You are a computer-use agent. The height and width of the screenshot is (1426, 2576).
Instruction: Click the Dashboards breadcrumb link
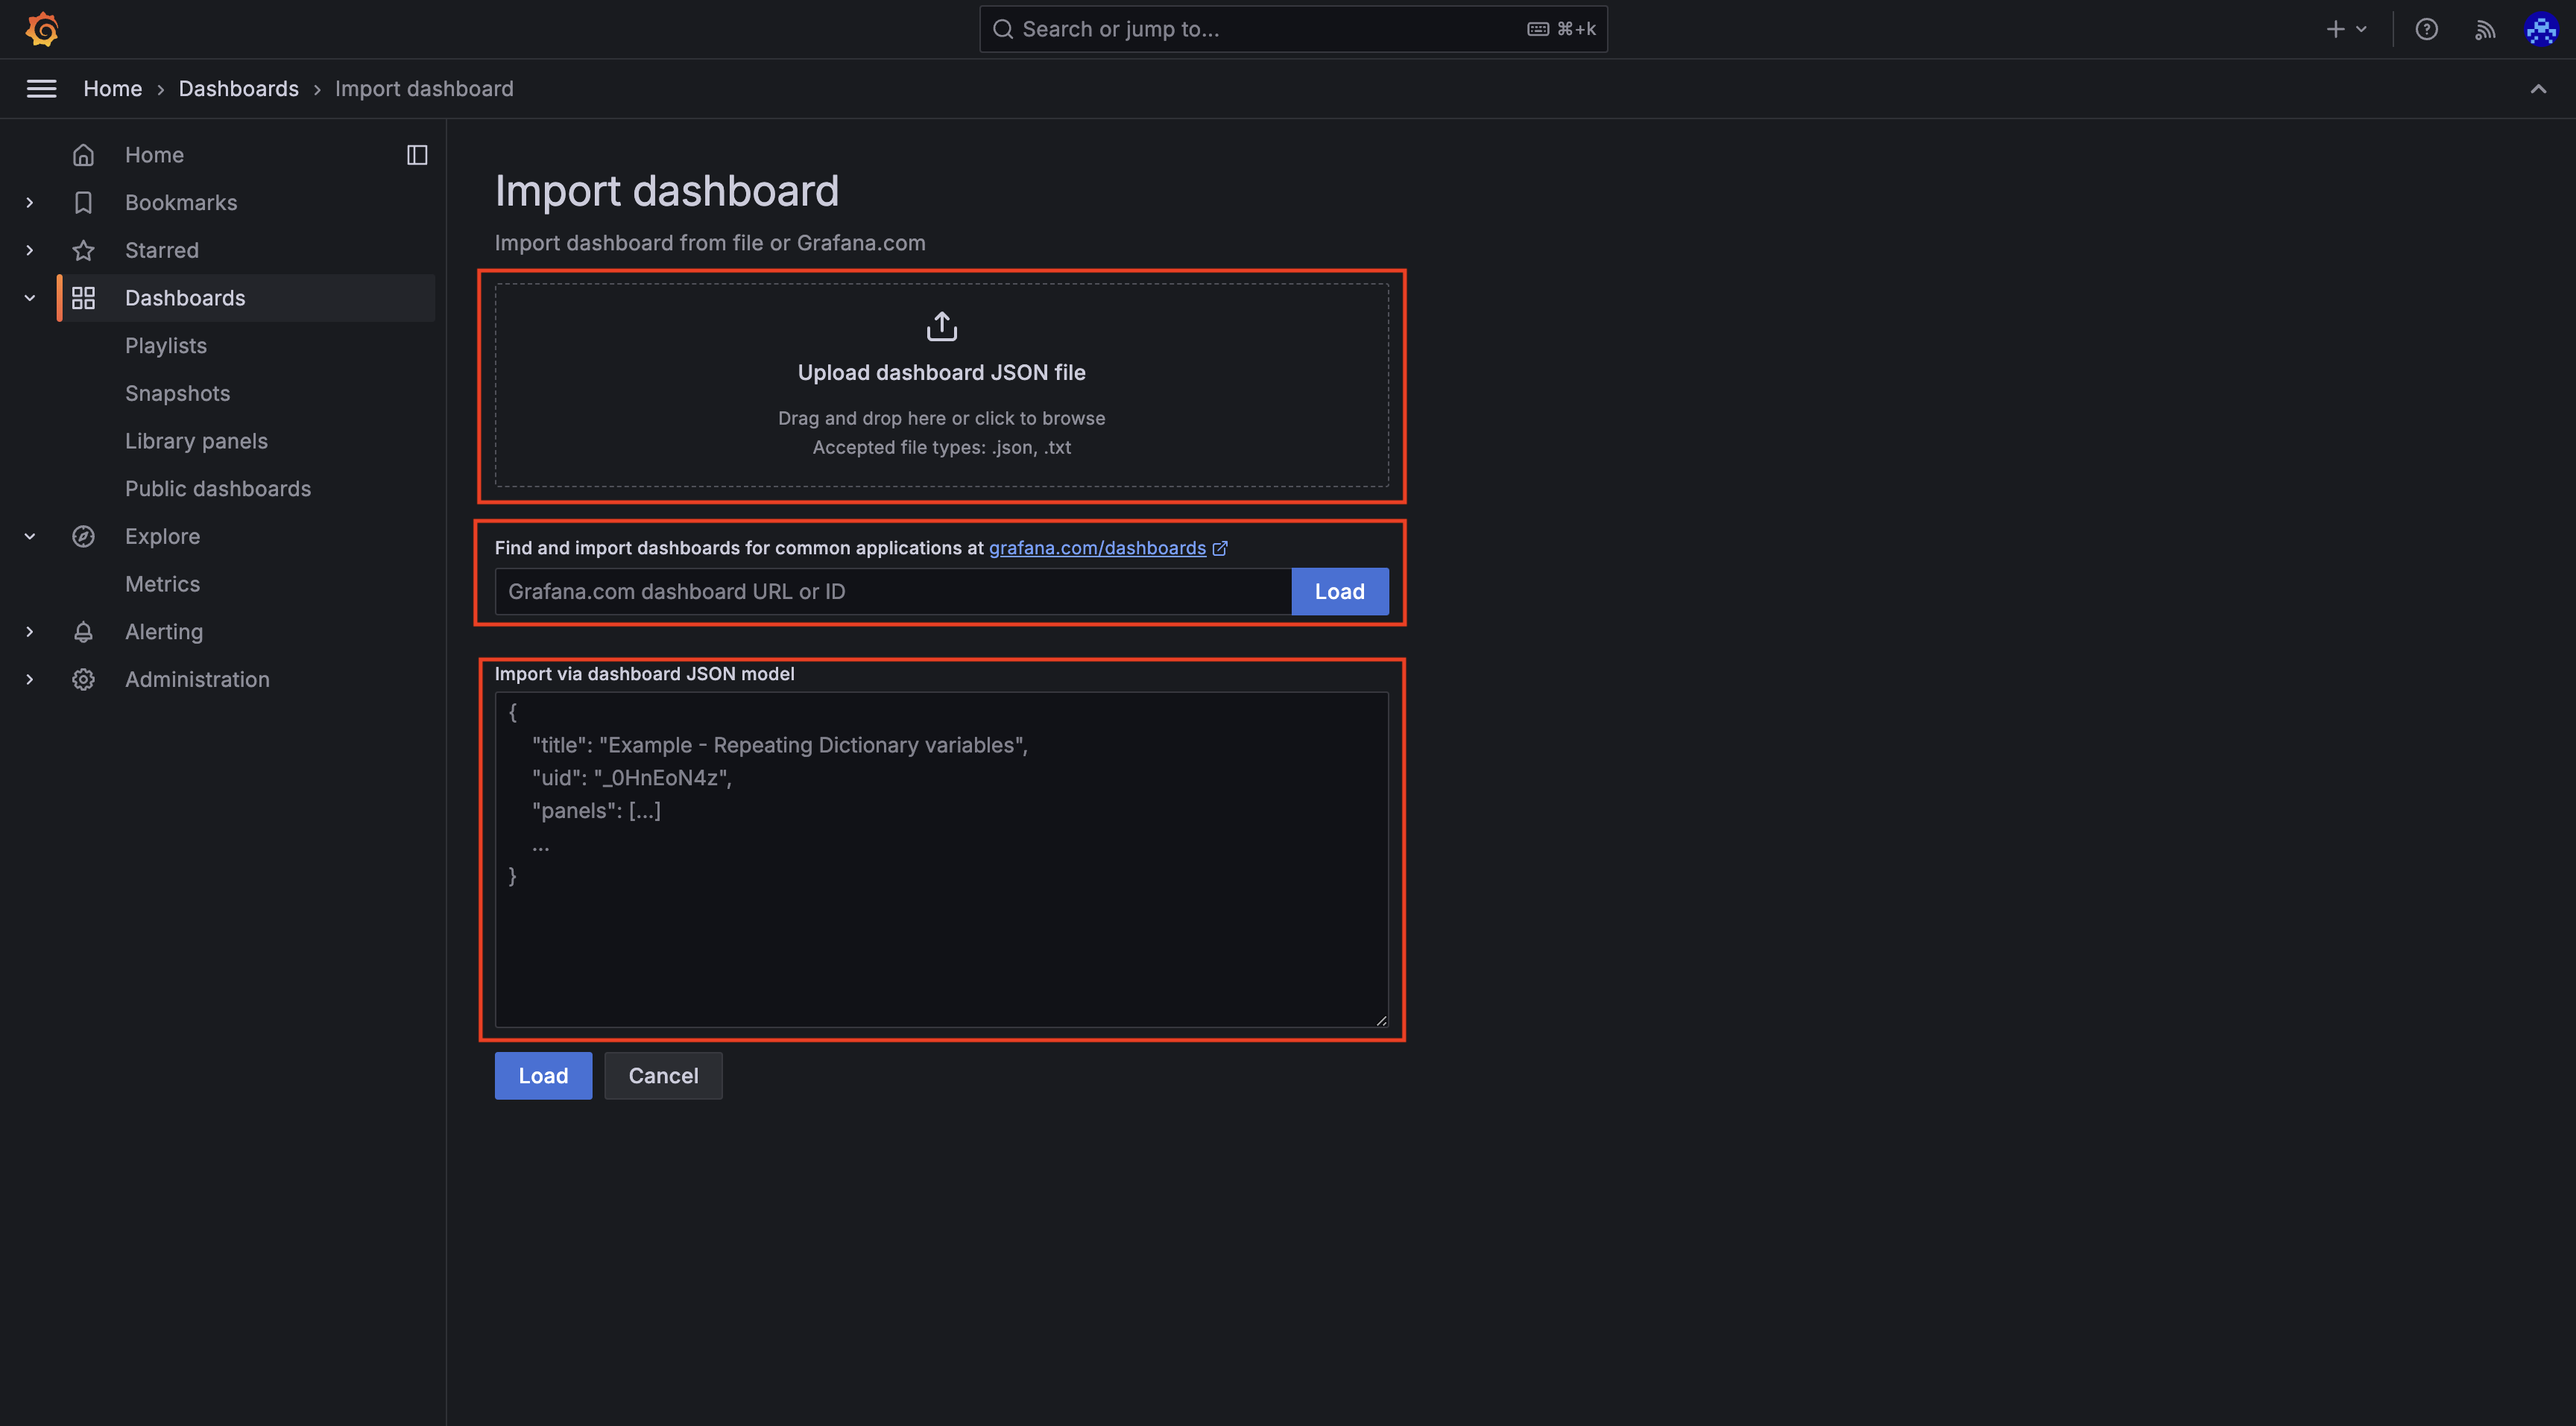coord(239,89)
